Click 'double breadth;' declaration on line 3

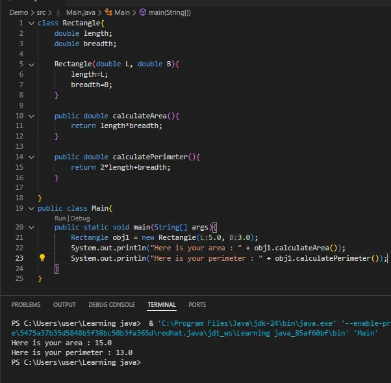(x=85, y=44)
